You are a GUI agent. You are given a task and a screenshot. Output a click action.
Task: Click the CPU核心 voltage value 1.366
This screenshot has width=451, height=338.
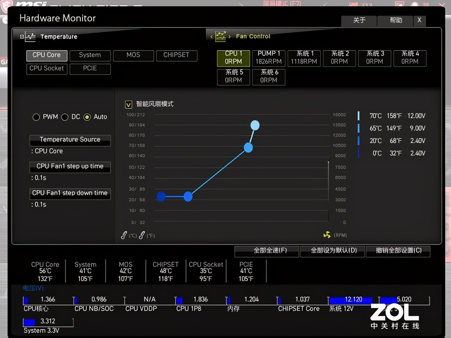tap(48, 300)
